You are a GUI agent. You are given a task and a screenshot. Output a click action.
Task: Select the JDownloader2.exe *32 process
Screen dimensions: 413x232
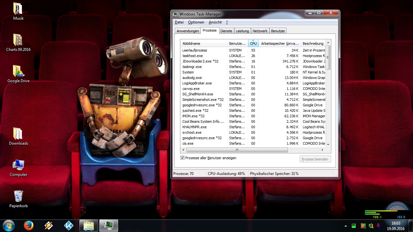(x=253, y=61)
